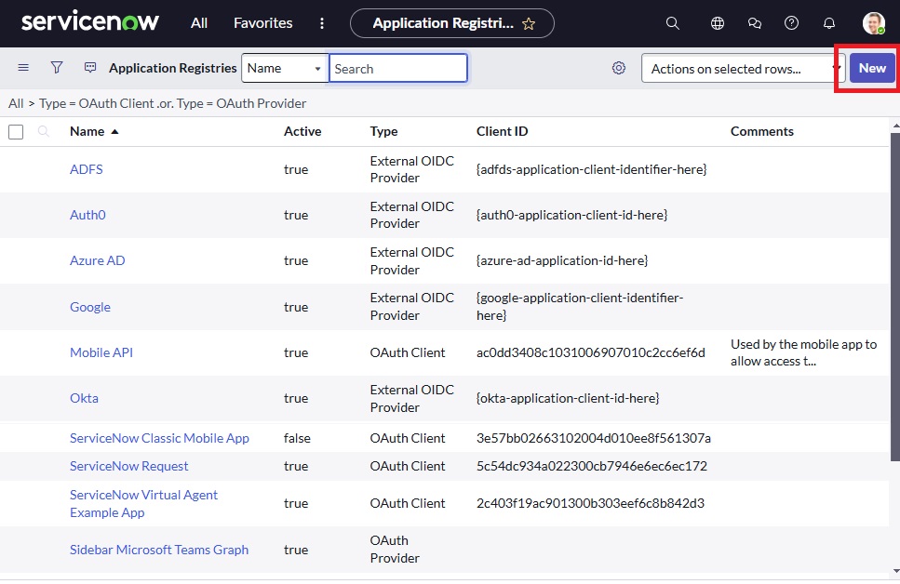This screenshot has width=900, height=584.
Task: Open the list filter funnel icon
Action: [x=56, y=68]
